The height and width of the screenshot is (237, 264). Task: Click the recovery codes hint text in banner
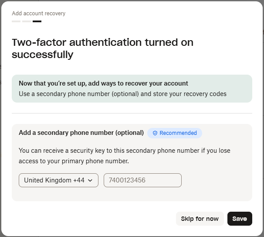pyautogui.click(x=122, y=94)
